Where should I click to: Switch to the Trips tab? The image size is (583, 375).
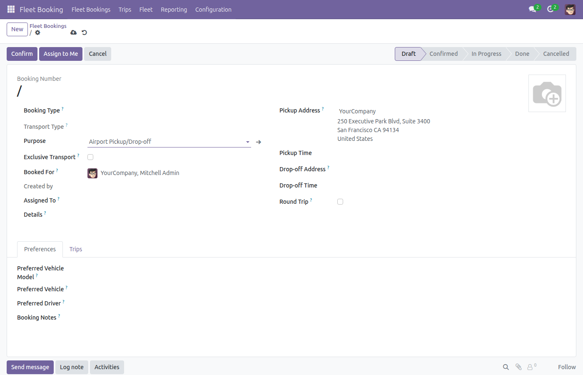pos(76,249)
